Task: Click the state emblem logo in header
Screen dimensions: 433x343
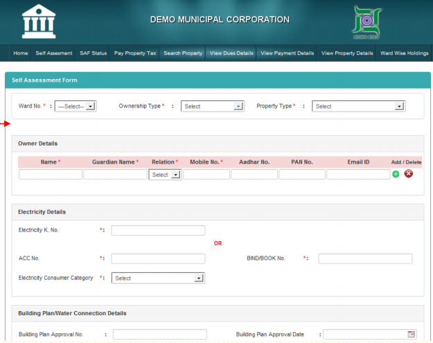Action: click(367, 23)
